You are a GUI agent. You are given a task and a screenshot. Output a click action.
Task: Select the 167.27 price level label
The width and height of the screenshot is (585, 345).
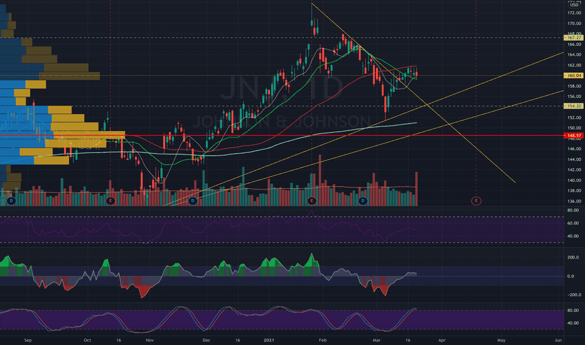click(574, 38)
